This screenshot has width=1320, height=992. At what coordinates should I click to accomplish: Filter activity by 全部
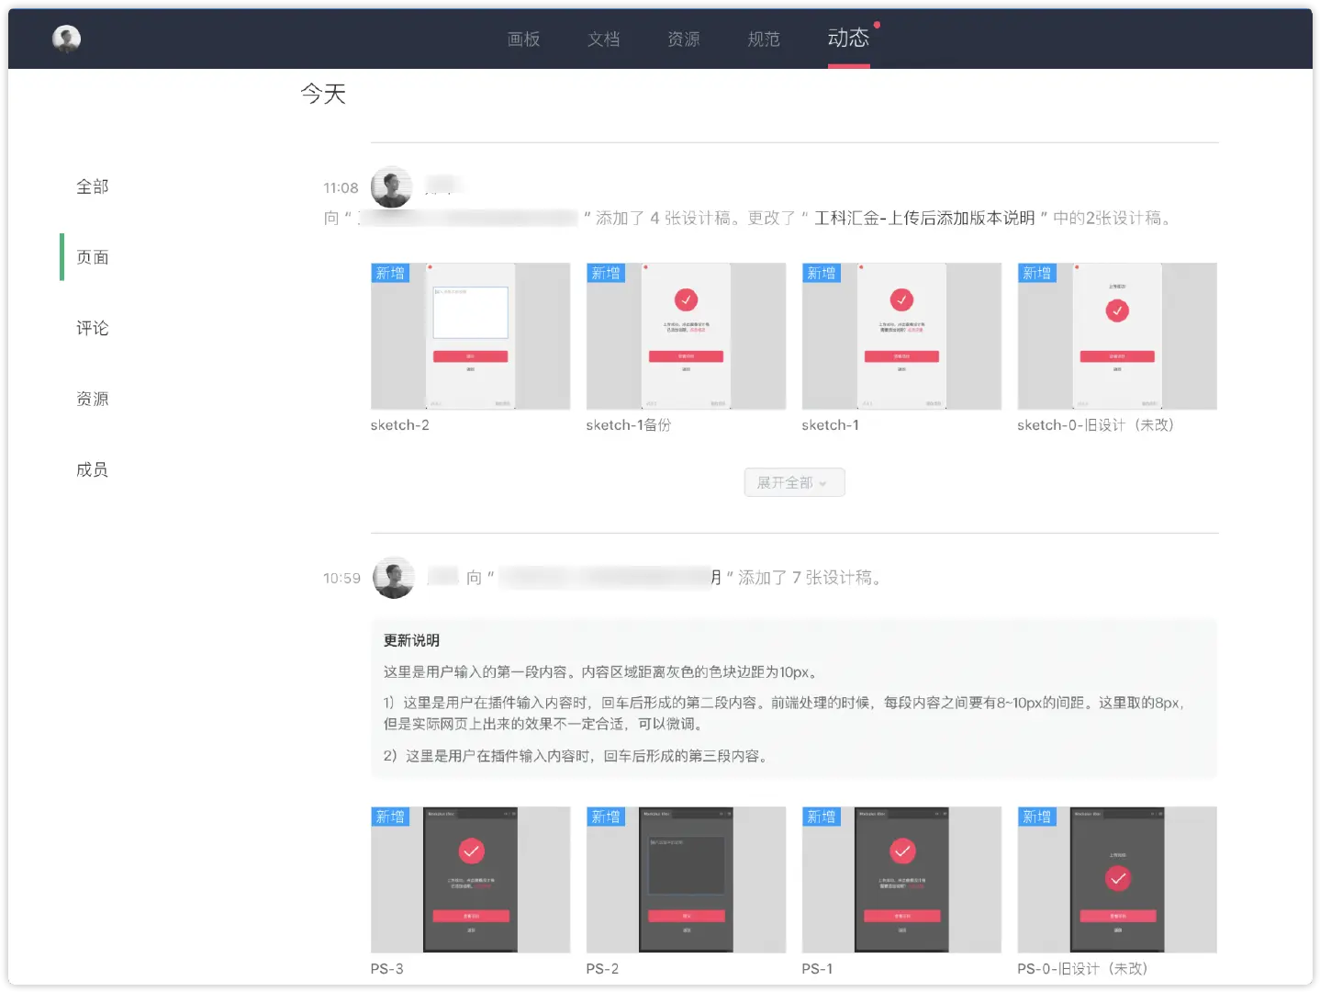(x=92, y=186)
